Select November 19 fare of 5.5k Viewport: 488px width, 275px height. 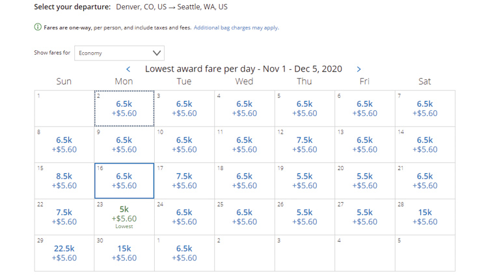(305, 181)
